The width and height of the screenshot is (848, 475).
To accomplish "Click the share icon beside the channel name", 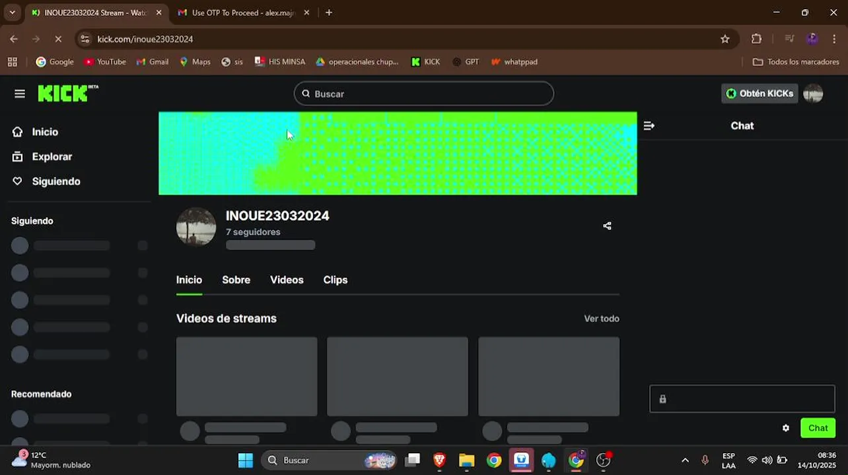I will click(607, 226).
